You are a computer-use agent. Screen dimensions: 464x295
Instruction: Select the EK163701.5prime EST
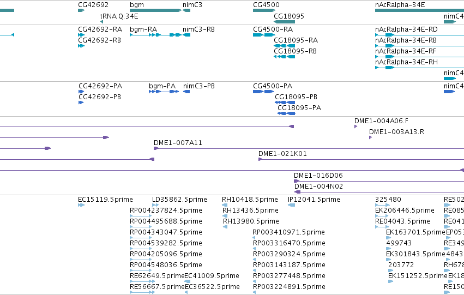[x=389, y=238]
